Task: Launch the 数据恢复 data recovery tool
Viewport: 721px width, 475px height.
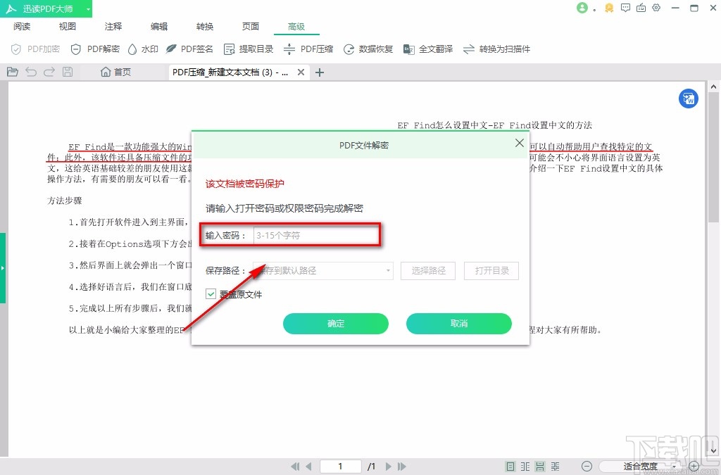Action: pos(365,49)
